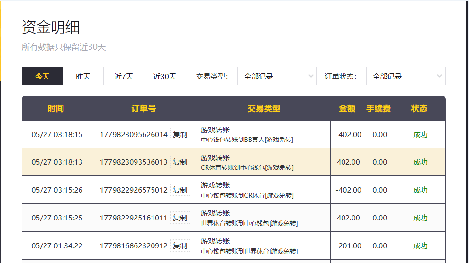Click 成功 status in the 03:18:15 row
This screenshot has height=263, width=469.
tap(420, 135)
